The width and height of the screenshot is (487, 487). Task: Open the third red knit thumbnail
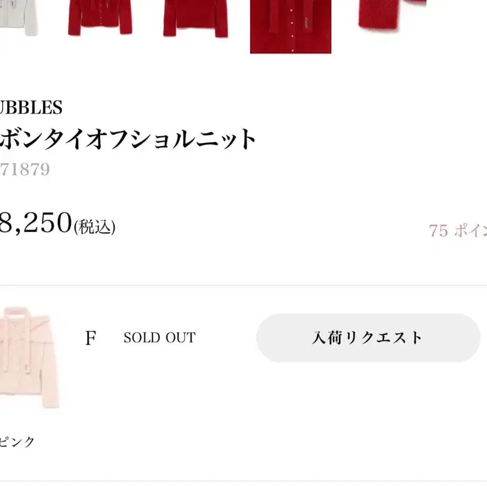pyautogui.click(x=195, y=17)
